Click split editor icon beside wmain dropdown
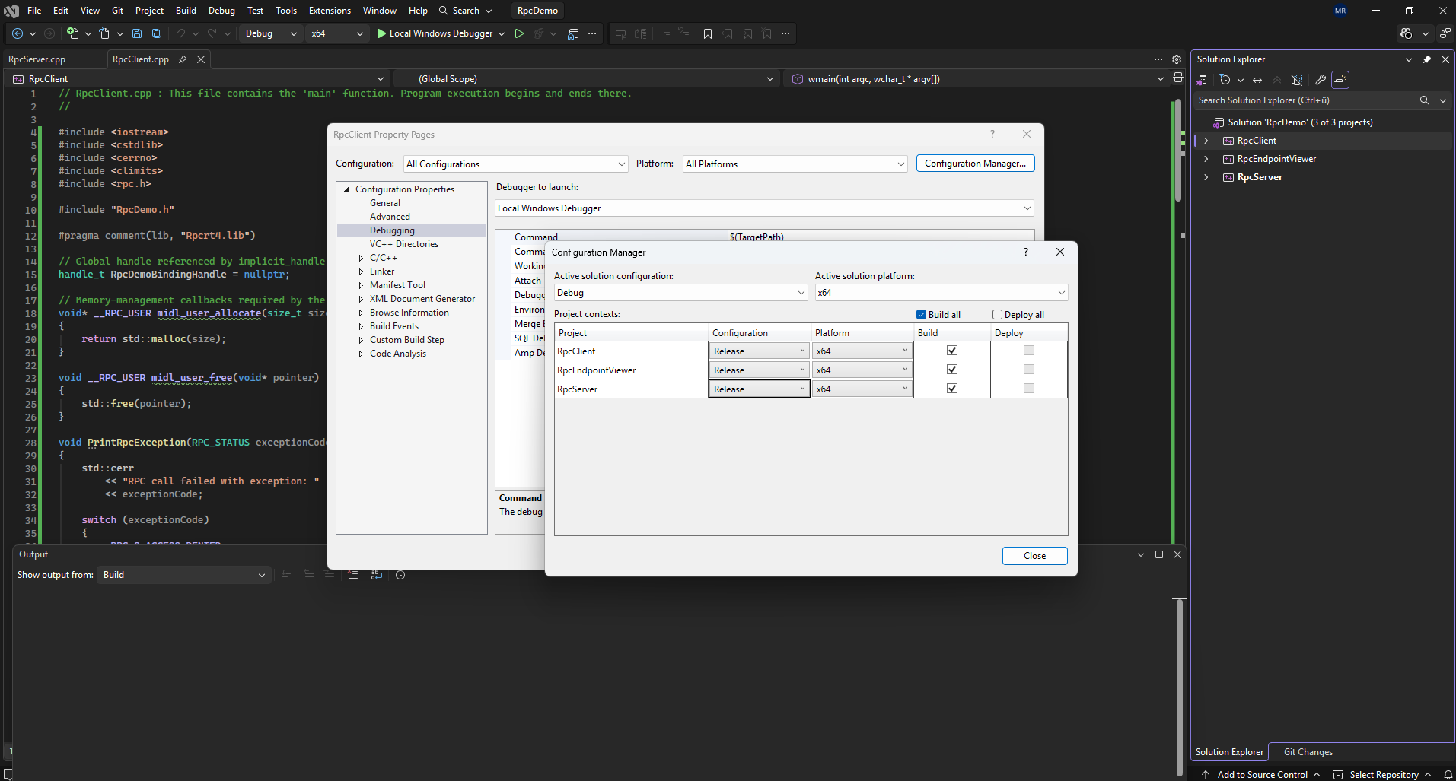Viewport: 1456px width, 781px height. [1178, 78]
